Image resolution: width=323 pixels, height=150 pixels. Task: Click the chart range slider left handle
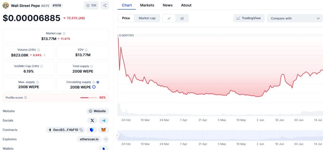(117, 135)
